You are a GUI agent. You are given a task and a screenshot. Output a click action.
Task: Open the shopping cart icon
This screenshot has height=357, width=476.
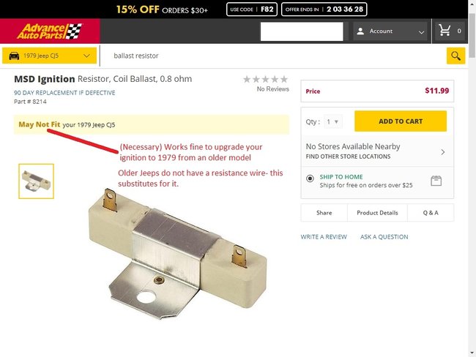click(x=445, y=31)
